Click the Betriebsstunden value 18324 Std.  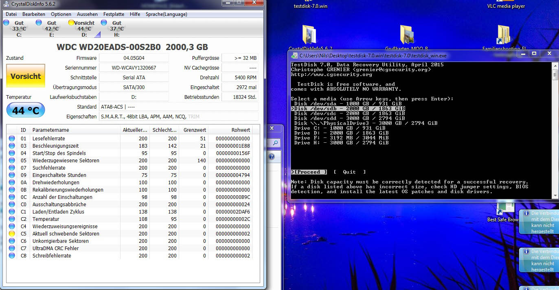[240, 97]
